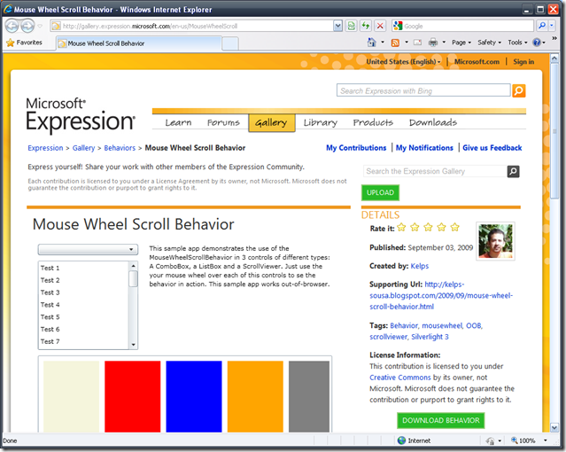Screen dimensions: 566x452
Task: Rate it one star
Action: (401, 228)
